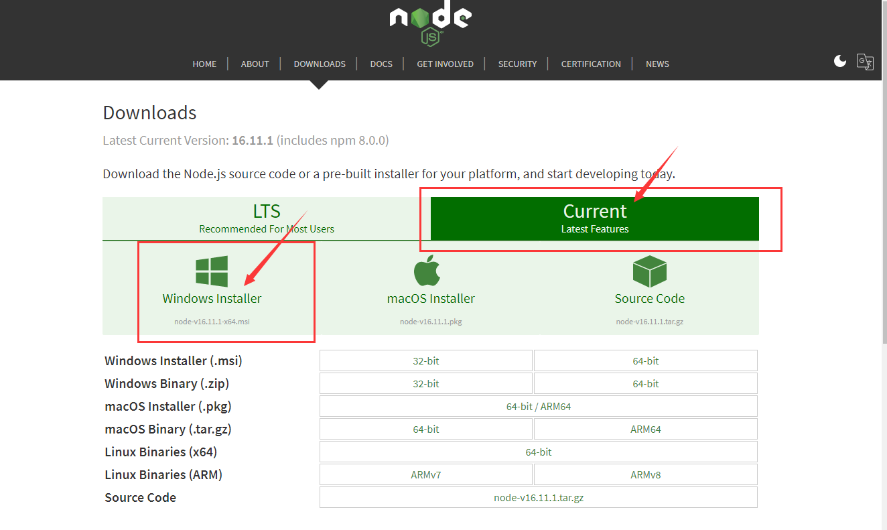The width and height of the screenshot is (887, 530).
Task: Download macOS Installer 64-bit / ARM64
Action: 539,406
